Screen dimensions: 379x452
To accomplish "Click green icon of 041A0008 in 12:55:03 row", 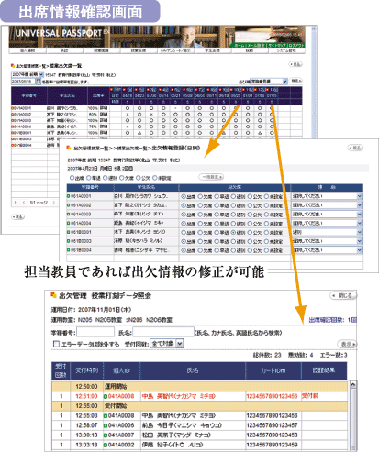I will point(106,416).
